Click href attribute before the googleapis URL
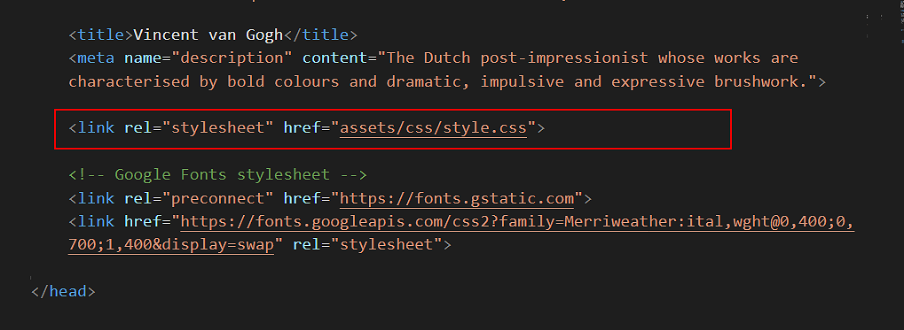The width and height of the screenshot is (904, 330). pos(143,222)
